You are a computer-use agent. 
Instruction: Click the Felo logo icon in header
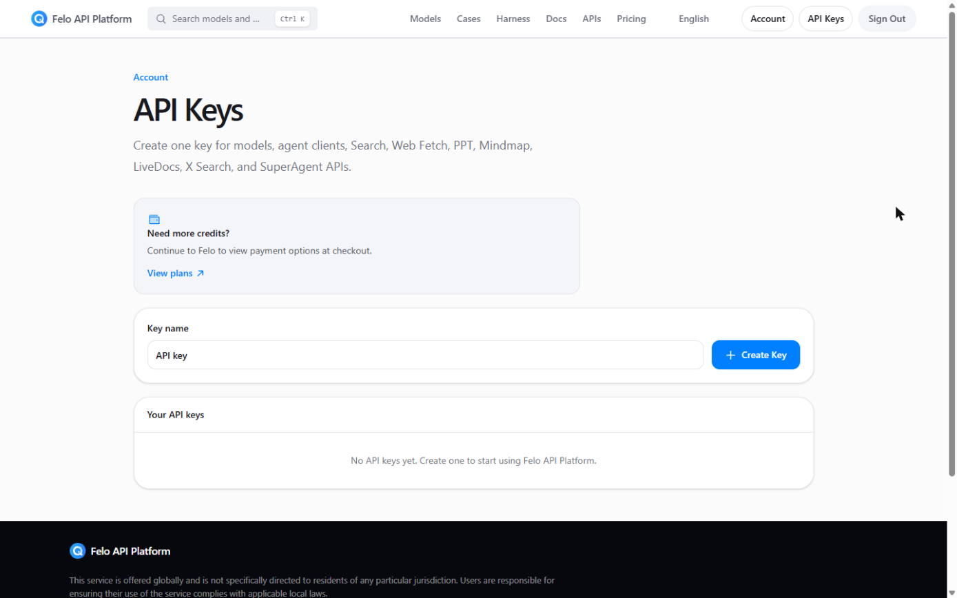39,19
